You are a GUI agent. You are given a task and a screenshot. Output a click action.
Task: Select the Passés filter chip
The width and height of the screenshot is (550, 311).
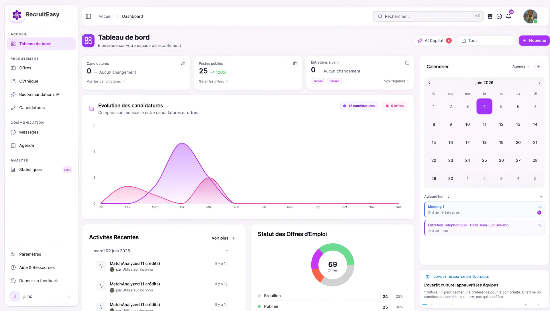[x=334, y=81]
